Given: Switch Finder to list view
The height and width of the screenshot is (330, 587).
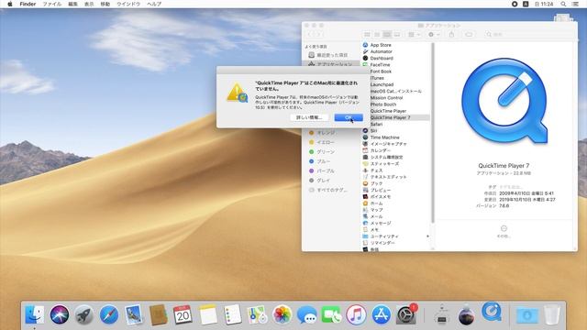Looking at the screenshot, I should tap(377, 35).
